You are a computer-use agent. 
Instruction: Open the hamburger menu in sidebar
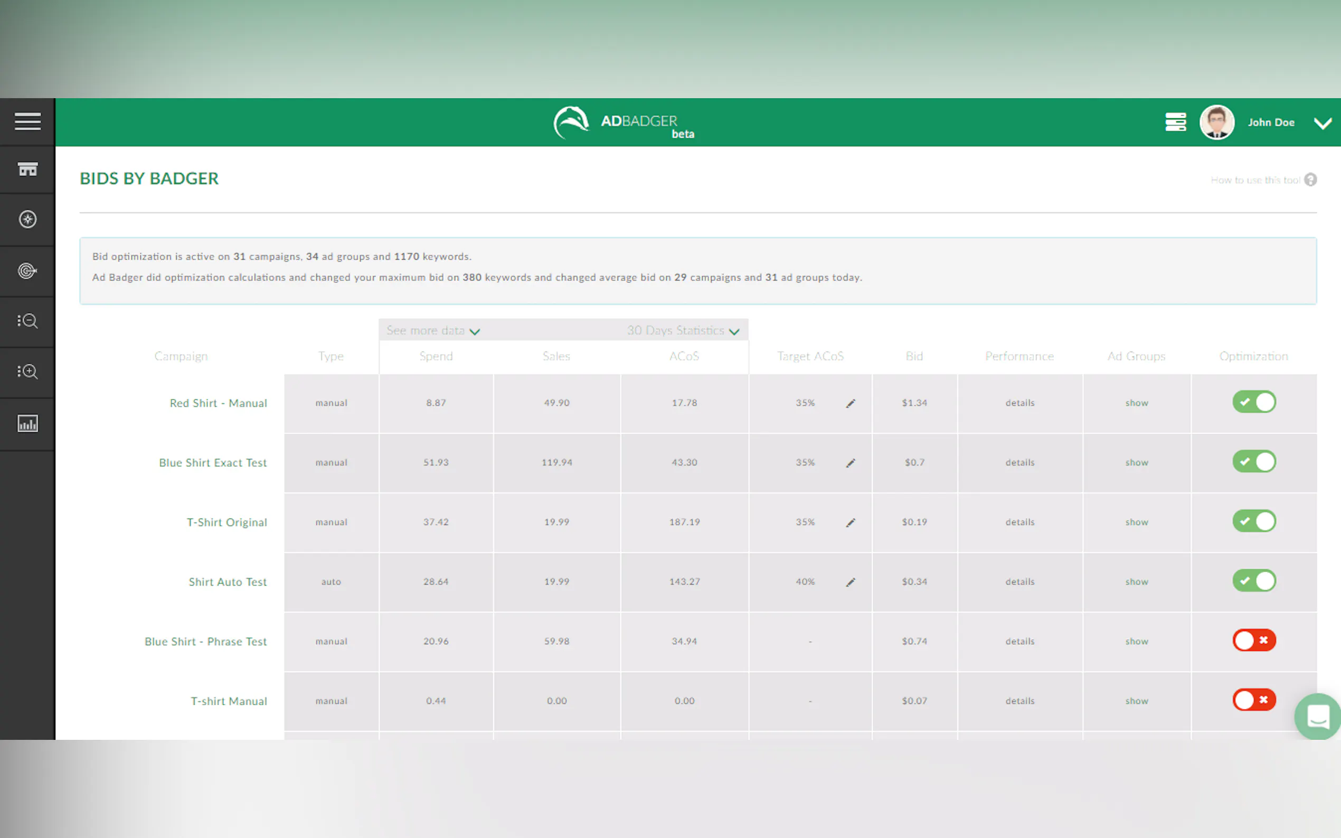[x=27, y=121]
